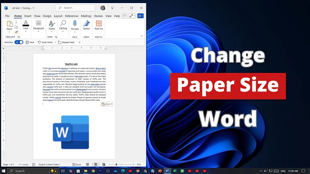The image size is (310, 174).
Task: Open the Styles pane dialog launcher
Action: (x=56, y=37)
